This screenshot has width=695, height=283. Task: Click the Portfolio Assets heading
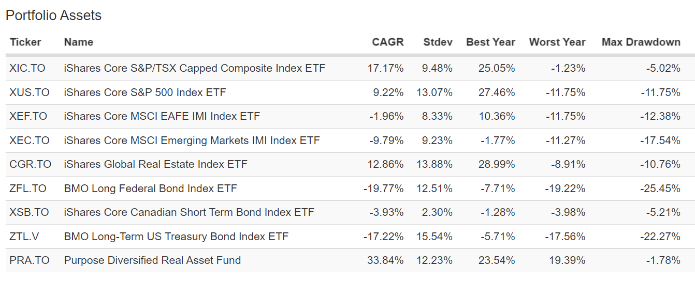54,15
